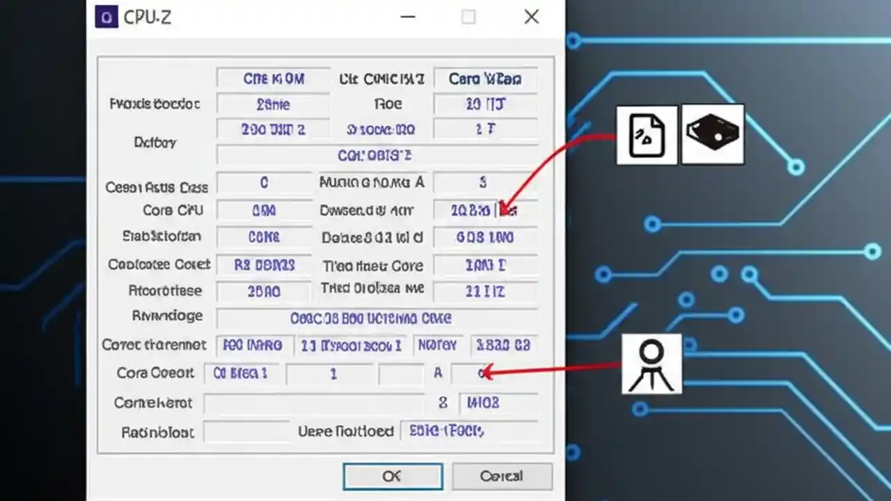This screenshot has width=891, height=501.
Task: Click the CPU-Z icon in the title bar
Action: (x=107, y=17)
